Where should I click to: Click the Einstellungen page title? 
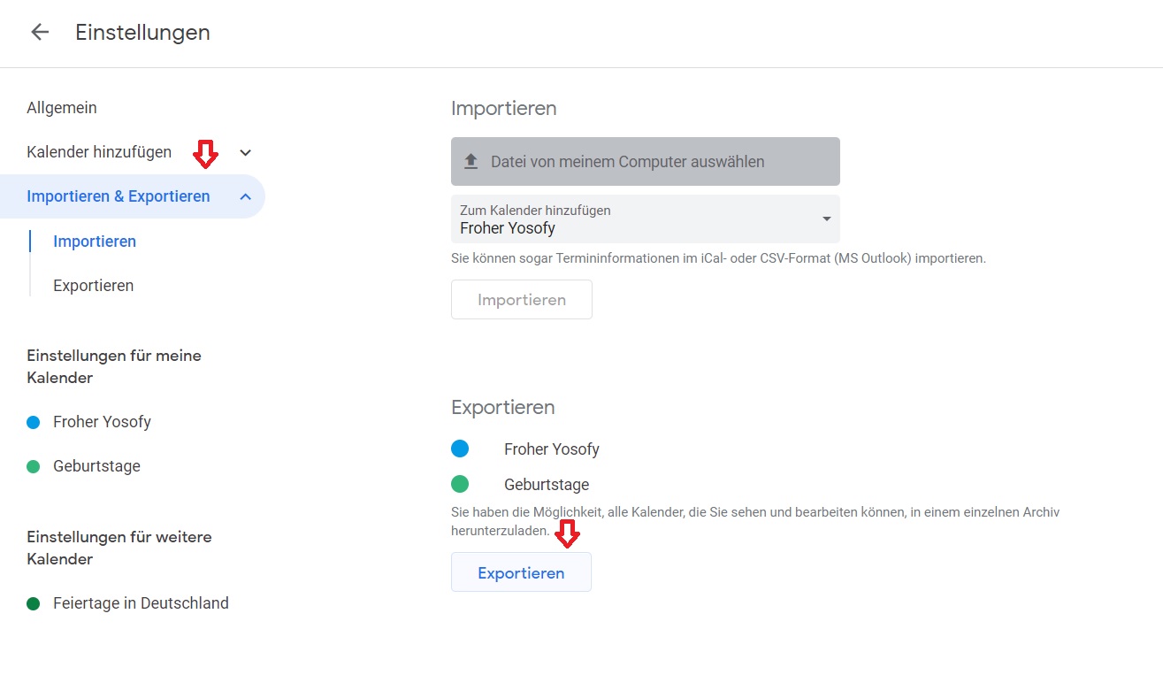[142, 33]
